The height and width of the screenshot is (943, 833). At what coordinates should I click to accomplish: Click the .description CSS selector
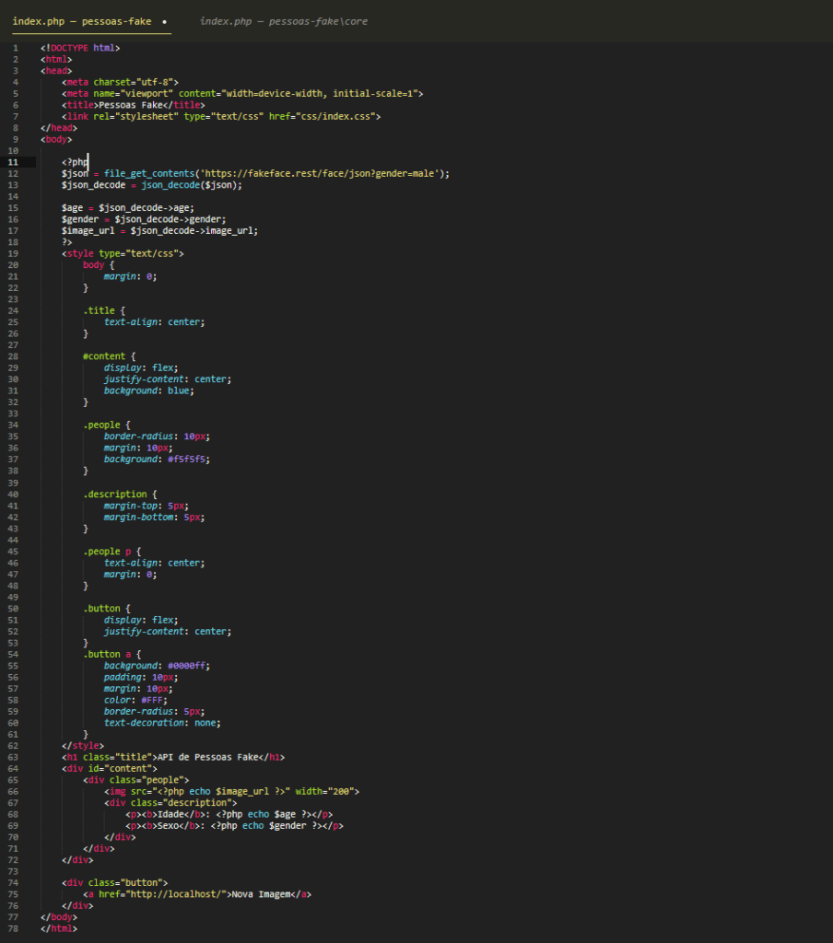click(114, 494)
